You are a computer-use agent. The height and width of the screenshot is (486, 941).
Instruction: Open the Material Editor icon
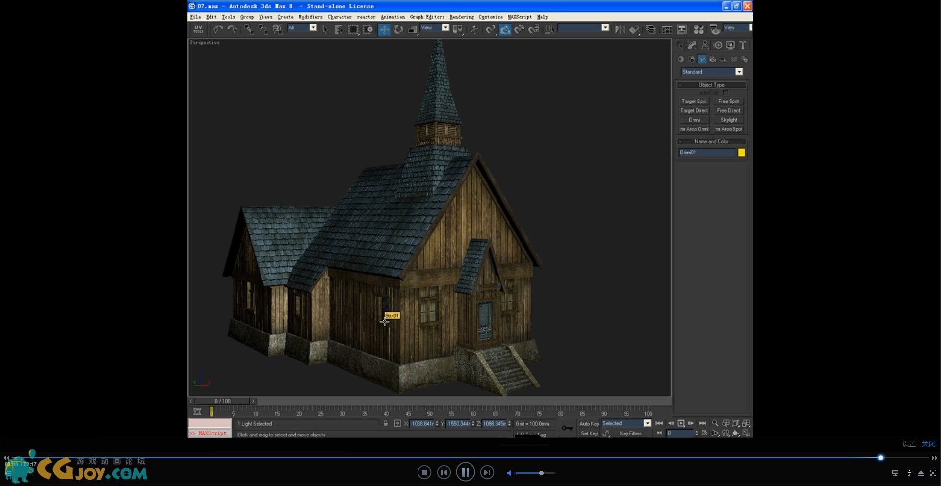point(699,29)
